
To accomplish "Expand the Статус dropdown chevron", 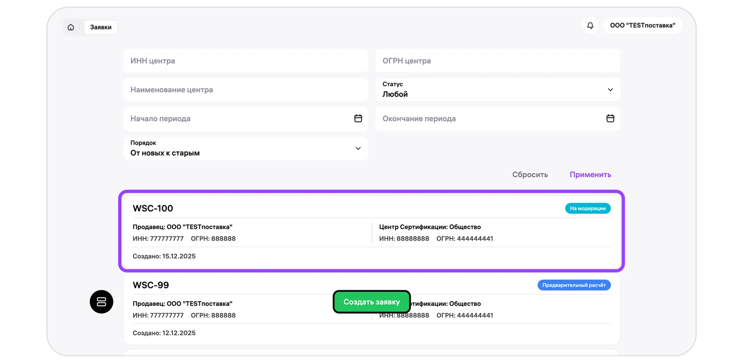I will tap(610, 90).
